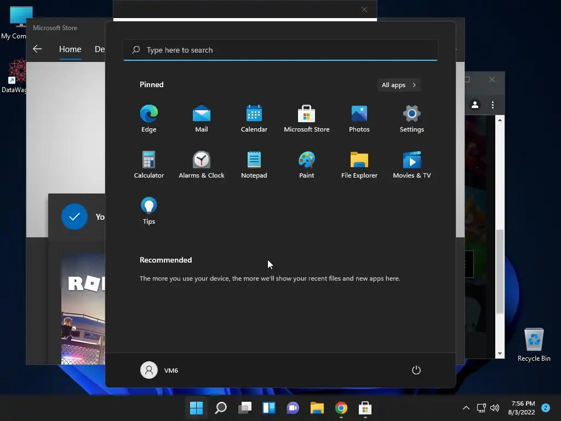The image size is (561, 421).
Task: Open the volume speaker icon
Action: pos(495,408)
